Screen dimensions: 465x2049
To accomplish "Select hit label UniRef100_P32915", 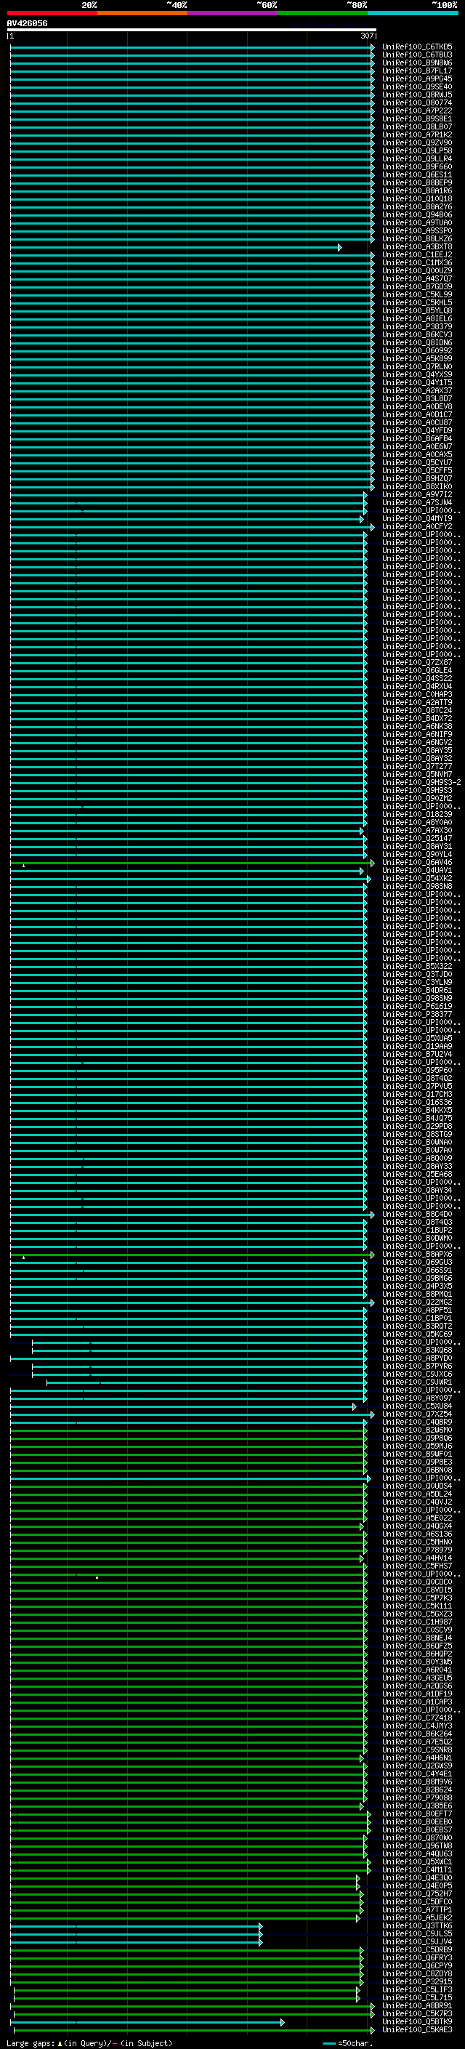I will 417,1981.
